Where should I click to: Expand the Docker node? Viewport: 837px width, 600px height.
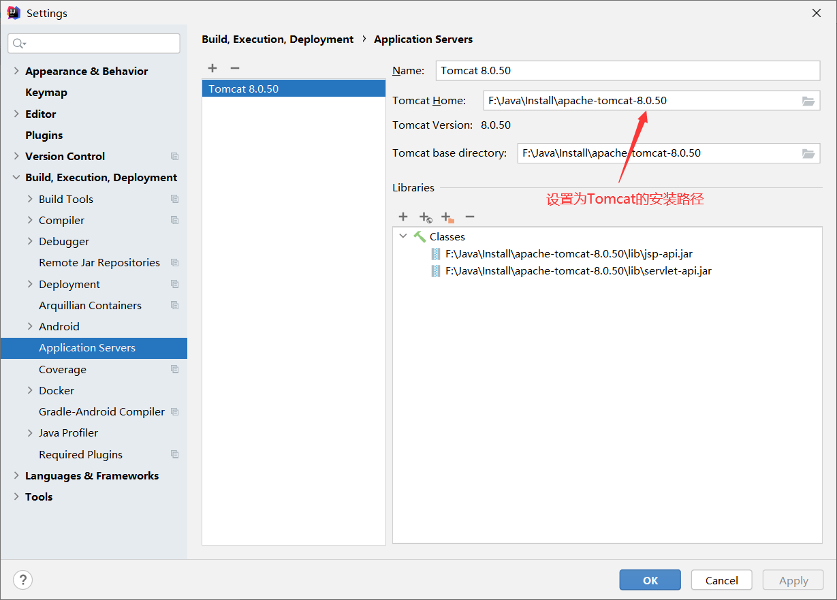click(x=30, y=390)
